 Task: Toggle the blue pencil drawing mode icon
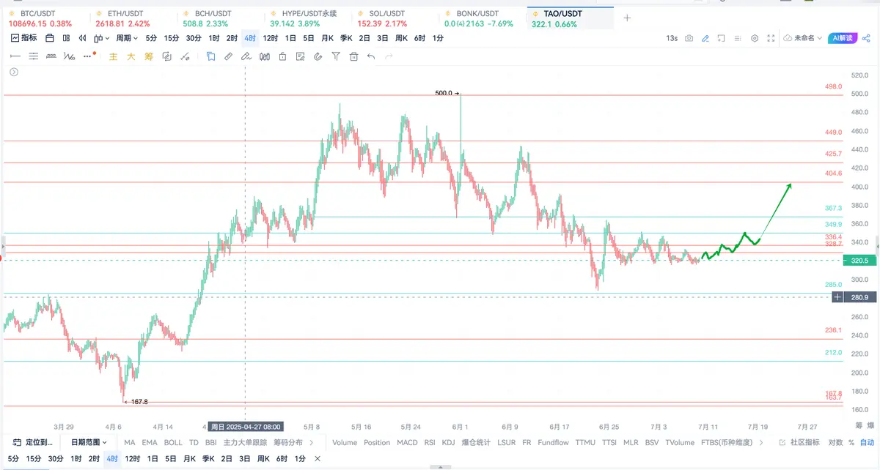(705, 38)
